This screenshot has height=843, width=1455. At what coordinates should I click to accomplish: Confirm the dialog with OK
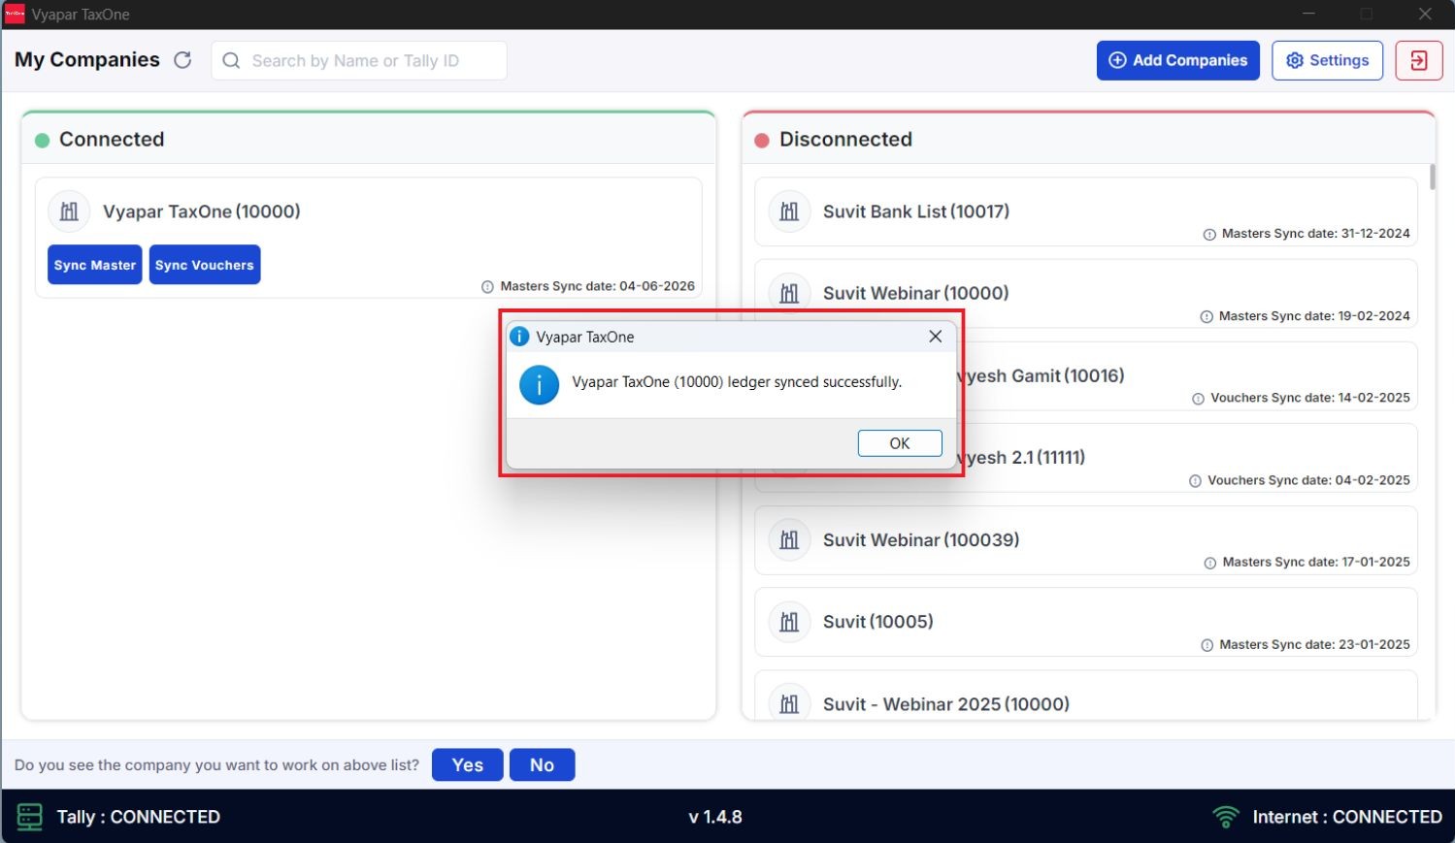point(900,443)
